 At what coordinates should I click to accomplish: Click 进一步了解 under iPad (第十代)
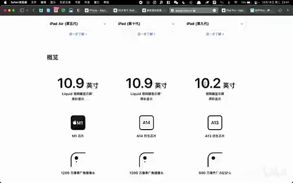(146, 34)
